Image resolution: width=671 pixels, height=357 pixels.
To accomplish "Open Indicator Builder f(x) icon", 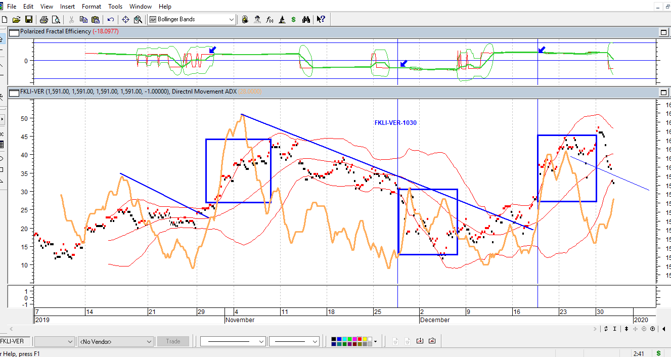I will coord(270,19).
